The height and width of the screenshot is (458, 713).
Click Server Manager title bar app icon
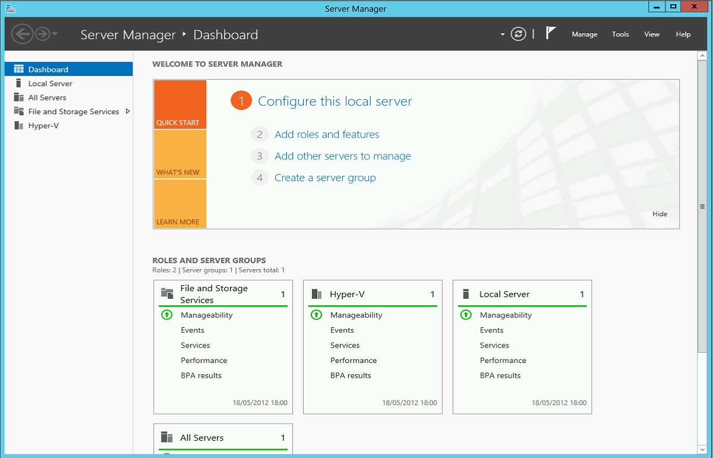[10, 8]
